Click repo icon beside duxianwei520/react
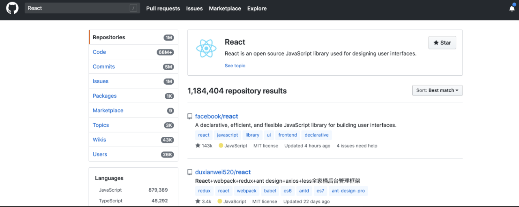Image resolution: width=519 pixels, height=207 pixels. [x=190, y=172]
